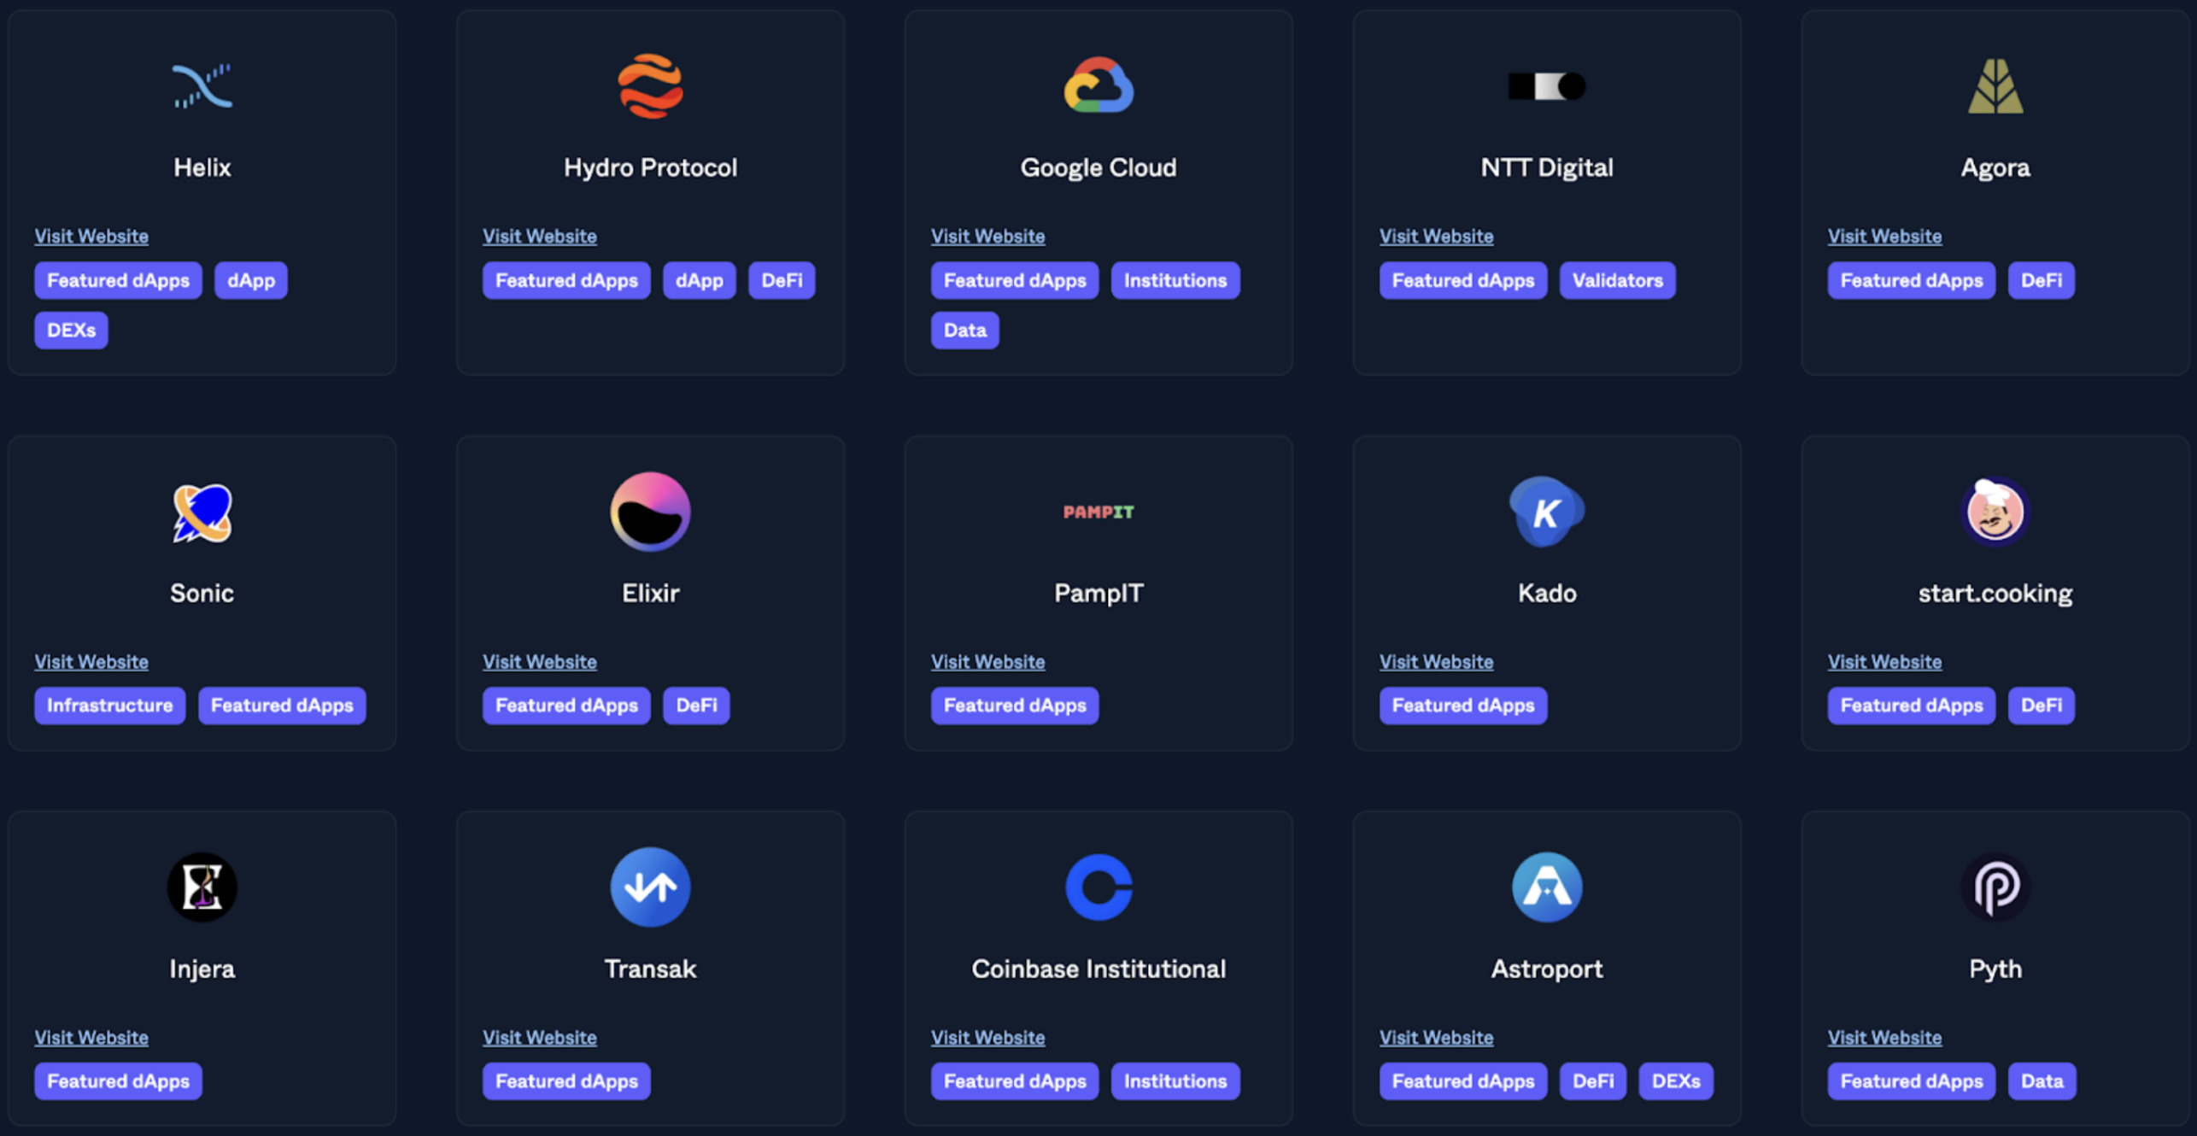This screenshot has height=1136, width=2197.
Task: Open Visit Website link for NTT Digital
Action: coord(1437,236)
